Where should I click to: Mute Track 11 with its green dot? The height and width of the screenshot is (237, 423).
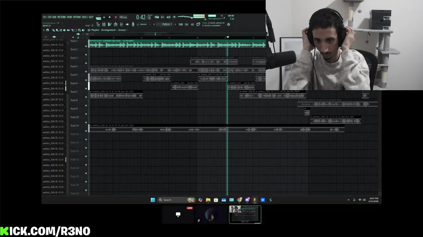[x=86, y=131]
